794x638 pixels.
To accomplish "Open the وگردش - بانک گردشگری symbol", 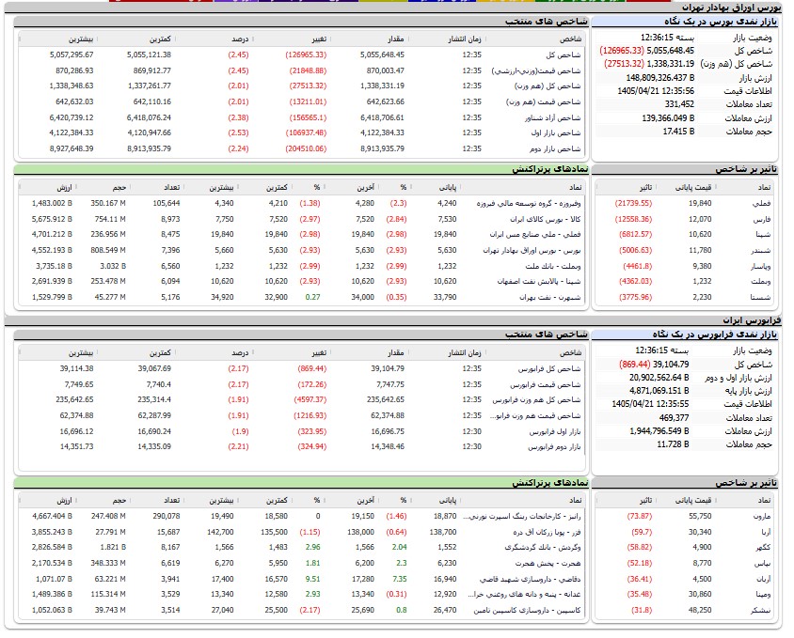I will 543,547.
